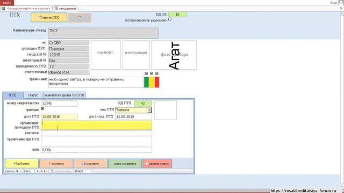The height and width of the screenshot is (193, 344).
Task: Go to first record in navigator
Action: [17, 171]
